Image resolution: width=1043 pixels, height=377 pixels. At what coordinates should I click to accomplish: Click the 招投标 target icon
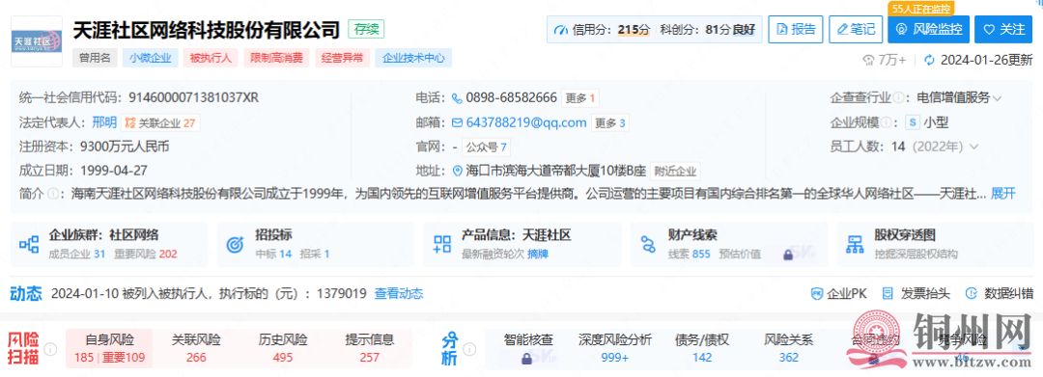[x=236, y=244]
